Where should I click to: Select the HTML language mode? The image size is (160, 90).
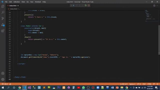(x=149, y=84)
